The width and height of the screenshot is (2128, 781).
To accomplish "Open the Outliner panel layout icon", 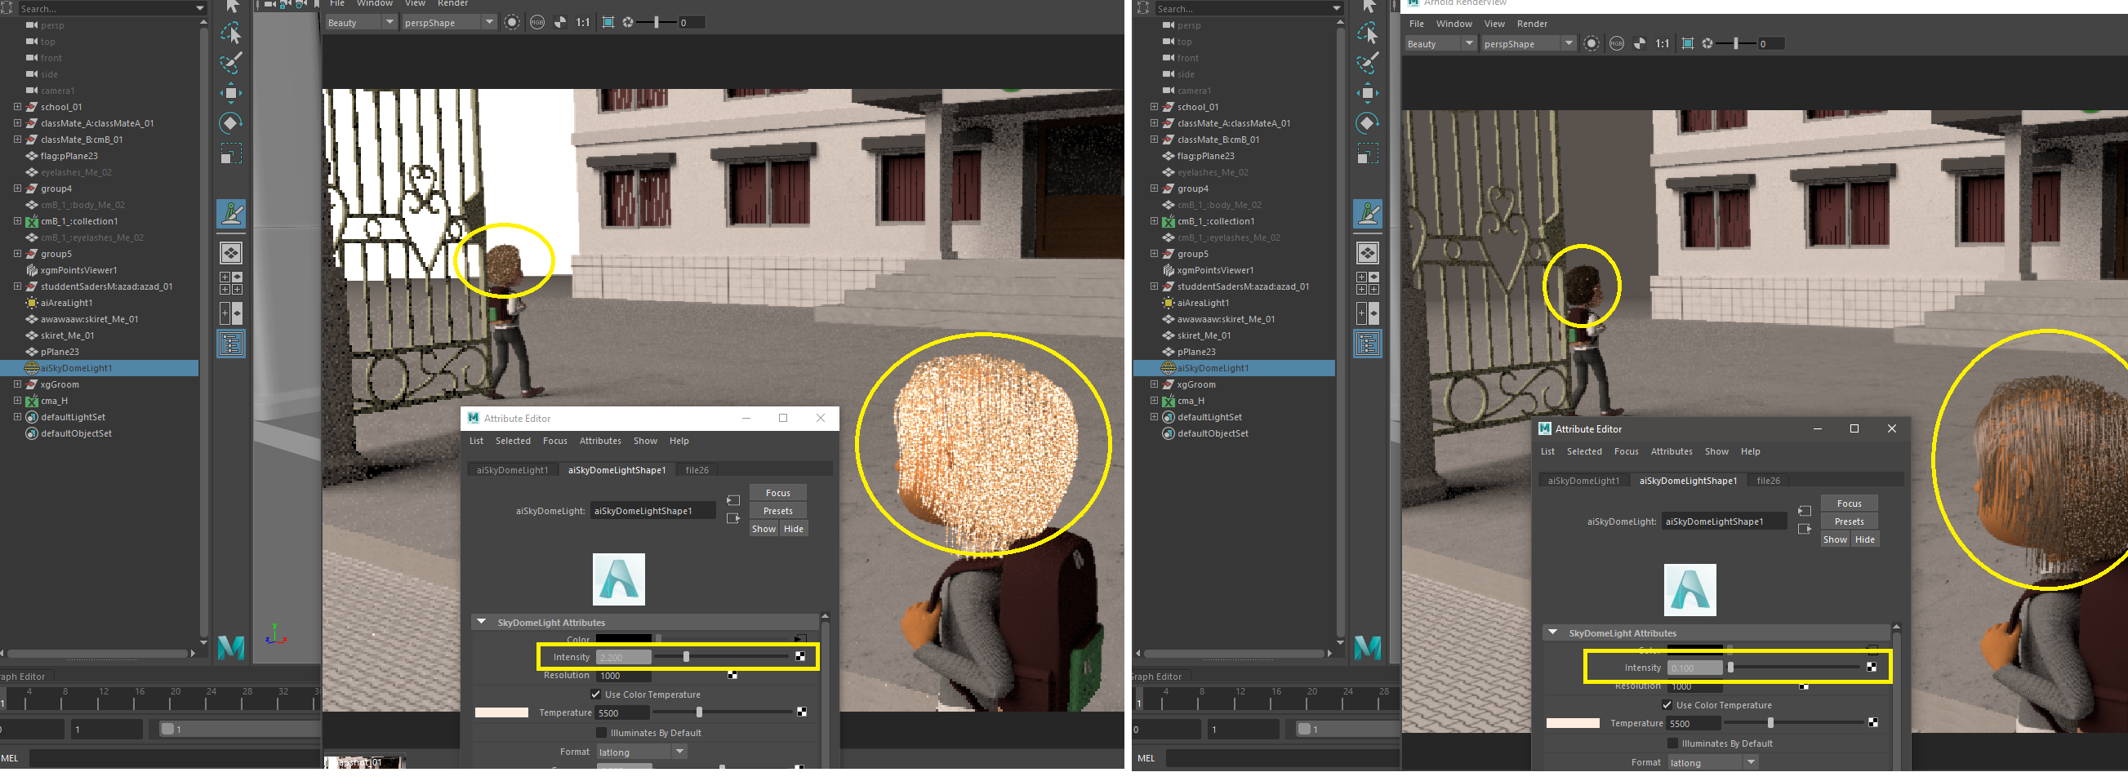I will tap(229, 344).
